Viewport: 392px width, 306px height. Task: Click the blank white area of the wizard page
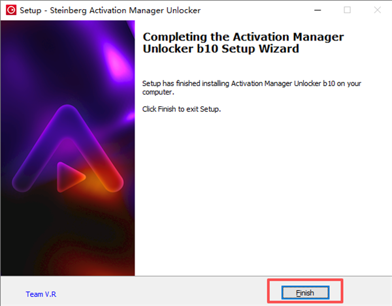[263, 194]
